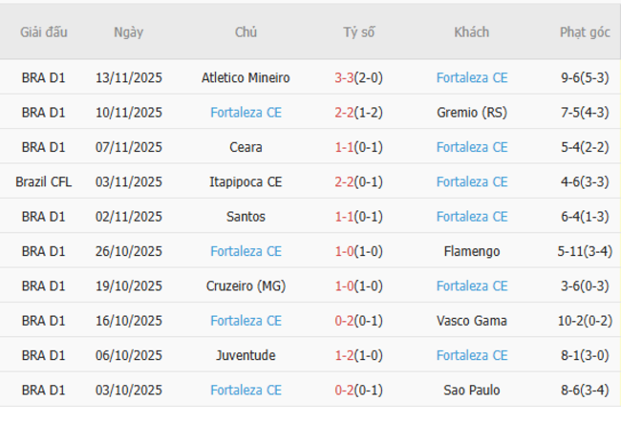Click the 5-11(3-4) corner stat

(585, 251)
